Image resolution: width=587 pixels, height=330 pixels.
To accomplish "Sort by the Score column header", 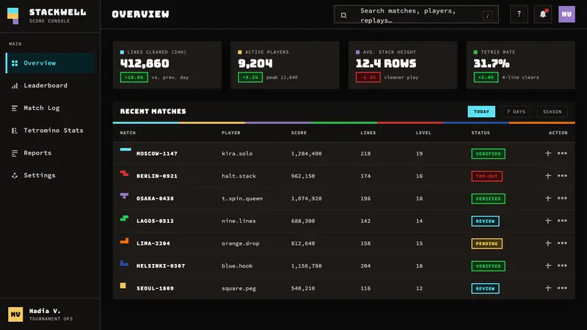I will 299,133.
